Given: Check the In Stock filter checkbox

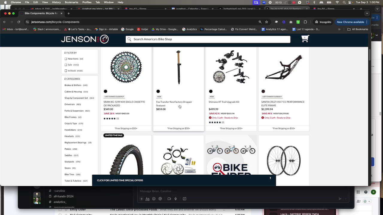Looking at the screenshot, I should (x=66, y=71).
